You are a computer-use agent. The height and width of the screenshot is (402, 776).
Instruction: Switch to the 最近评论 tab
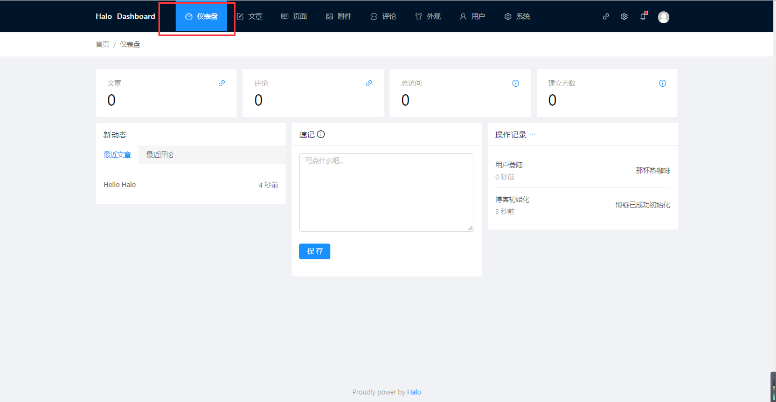coord(160,155)
